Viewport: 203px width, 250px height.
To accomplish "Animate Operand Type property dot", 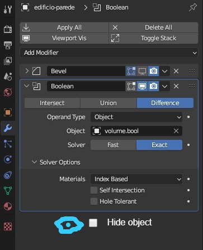I will [x=188, y=117].
